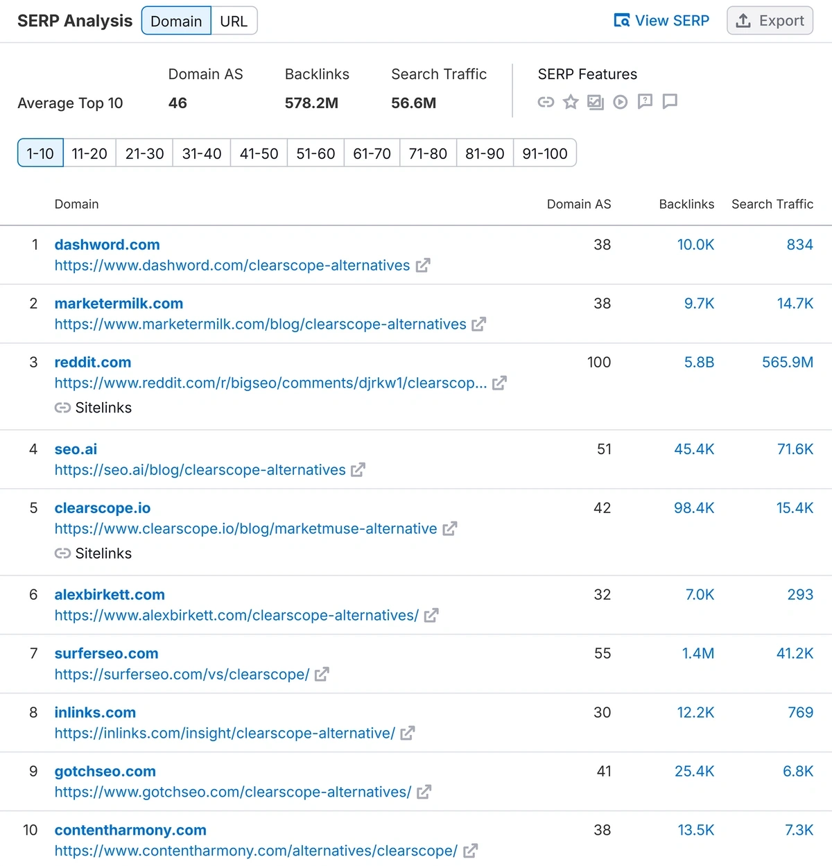Click the Export button
Viewport: 832px width, 866px height.
[x=770, y=21]
